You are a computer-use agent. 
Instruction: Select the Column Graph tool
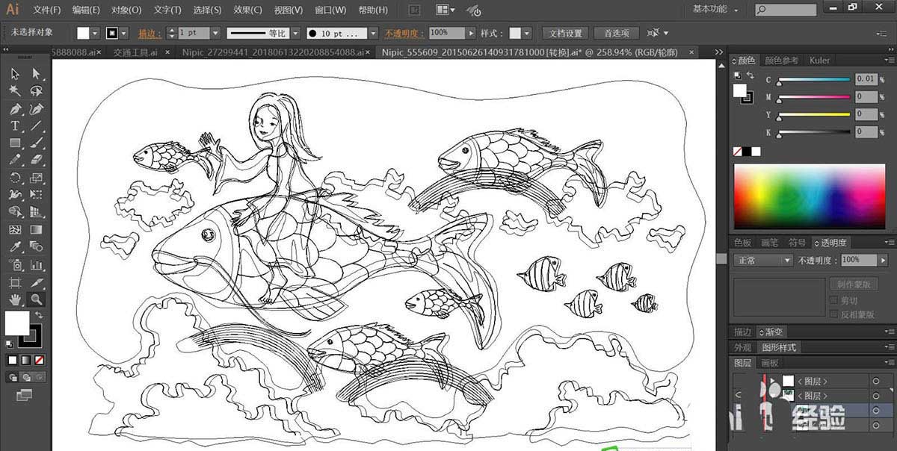coord(36,264)
